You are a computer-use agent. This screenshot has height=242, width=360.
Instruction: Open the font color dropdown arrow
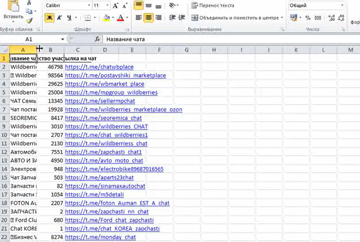pyautogui.click(x=127, y=18)
